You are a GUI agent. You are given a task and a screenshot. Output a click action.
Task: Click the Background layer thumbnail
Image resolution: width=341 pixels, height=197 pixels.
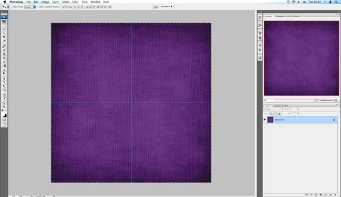pyautogui.click(x=270, y=119)
